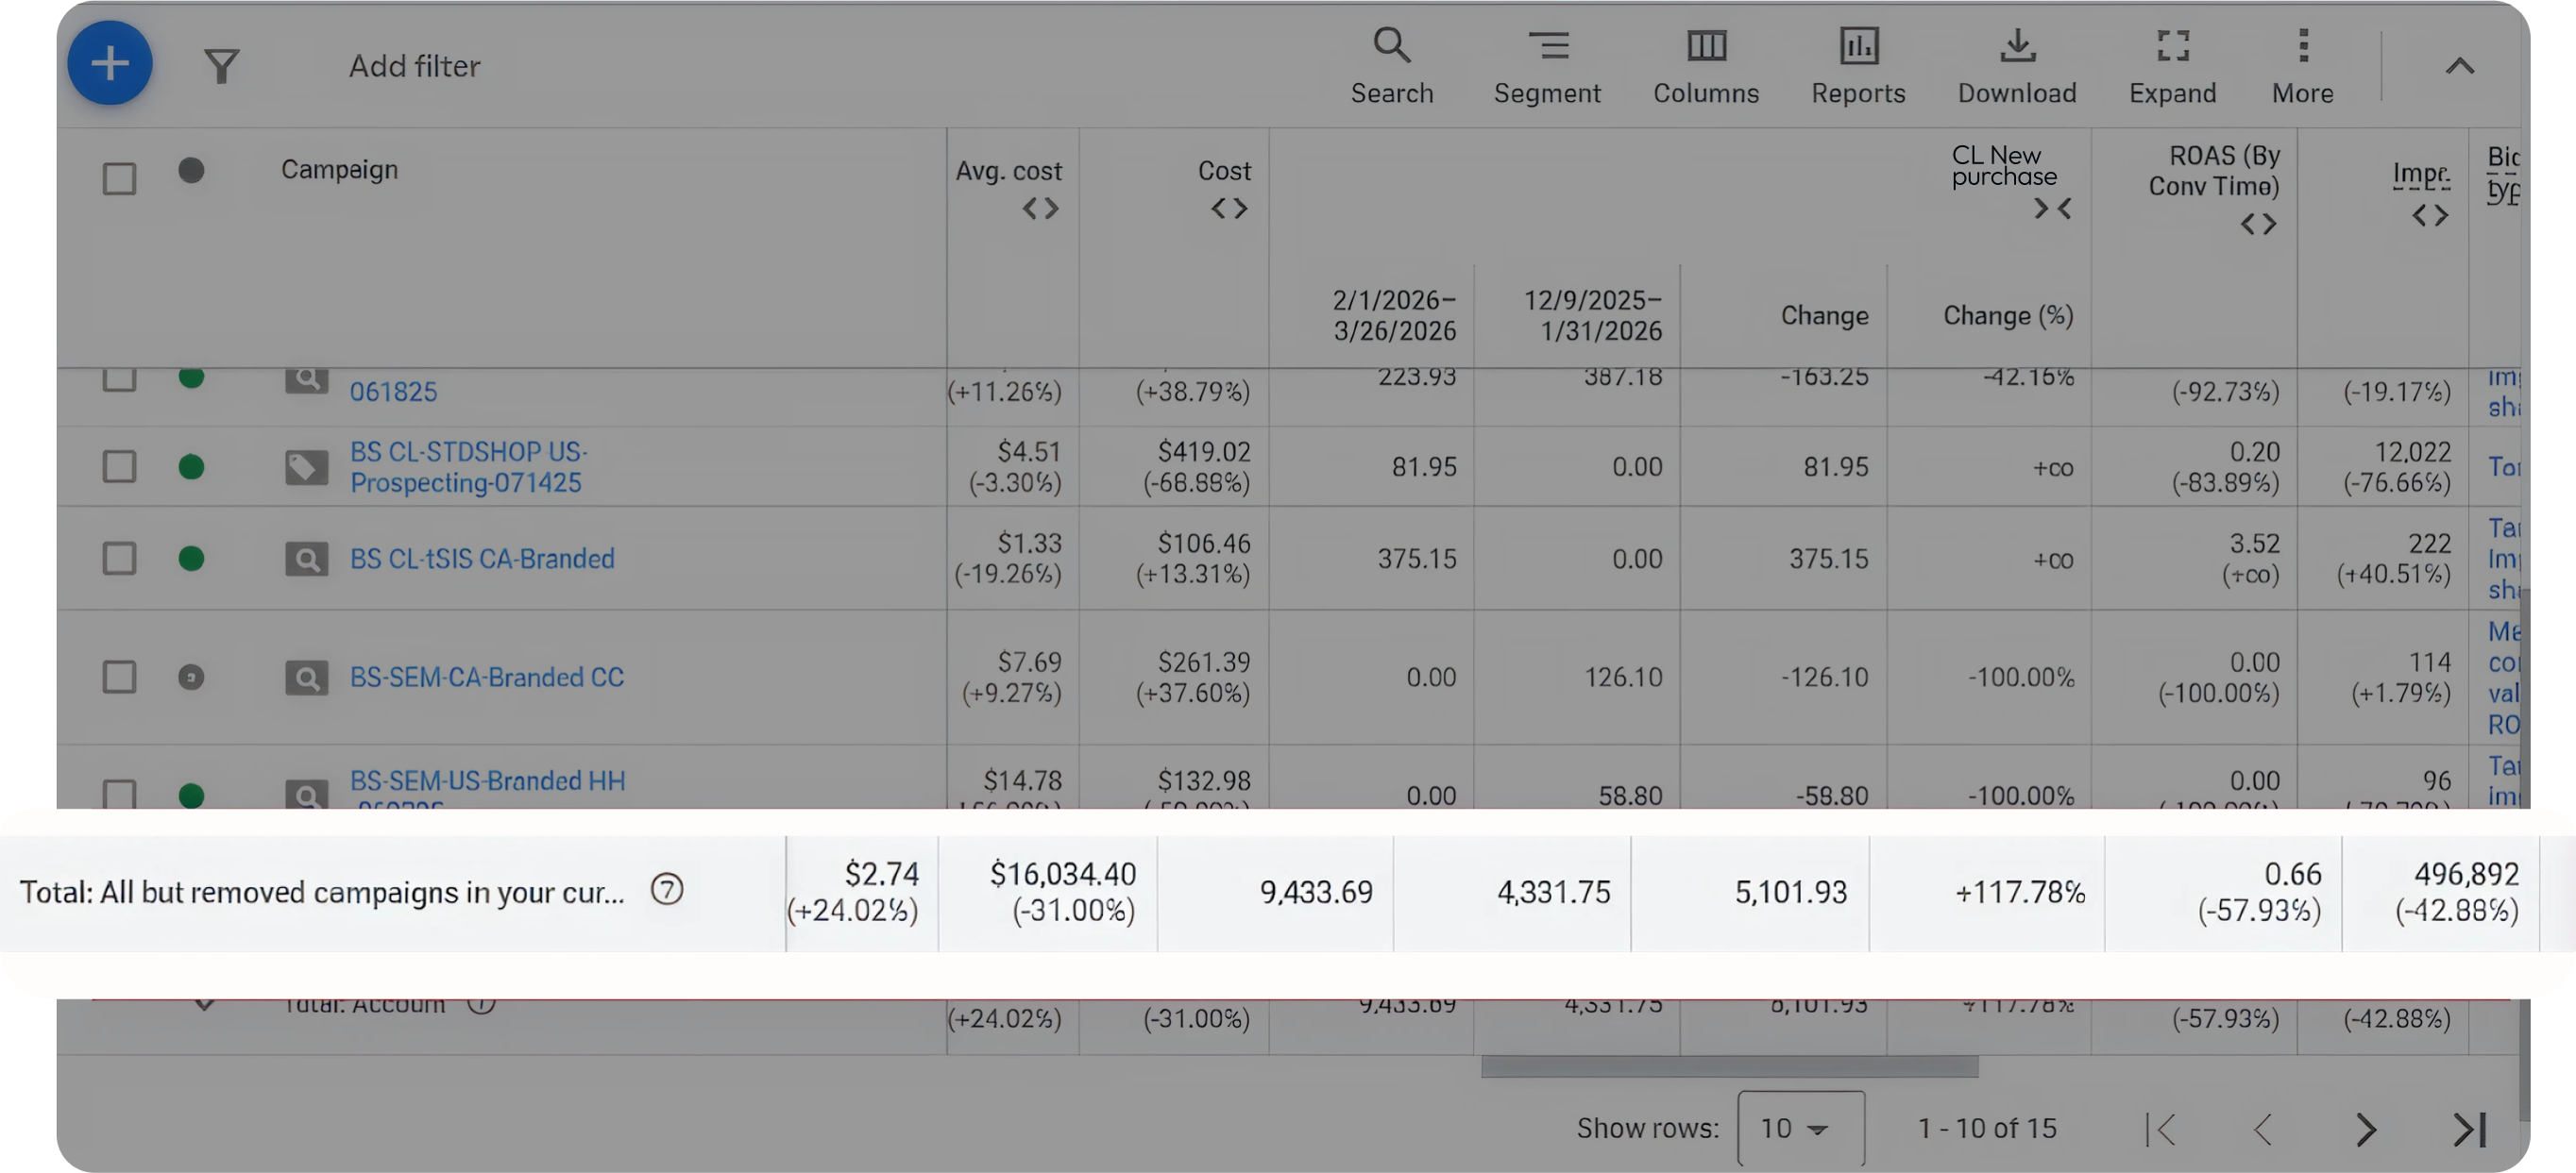Expand the ROAS (By Conv Time) arrows
This screenshot has height=1173, width=2576.
coord(2258,224)
